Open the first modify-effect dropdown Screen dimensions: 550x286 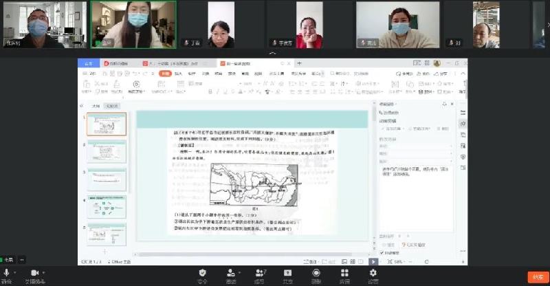(416, 146)
